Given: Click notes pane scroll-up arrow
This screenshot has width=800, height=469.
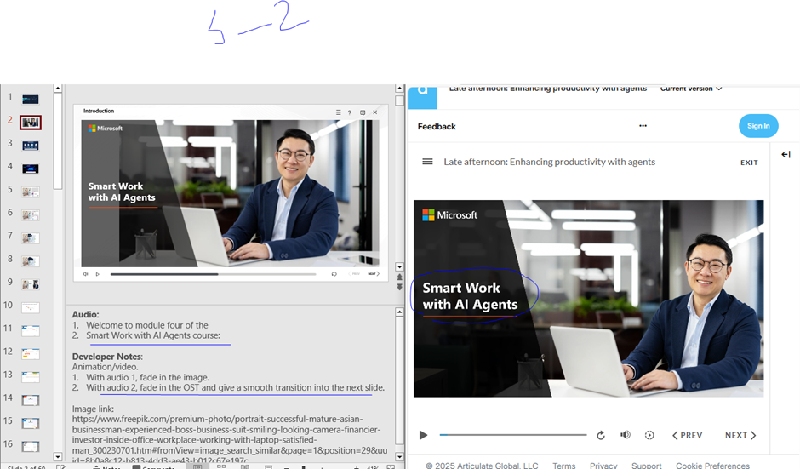Looking at the screenshot, I should (399, 312).
